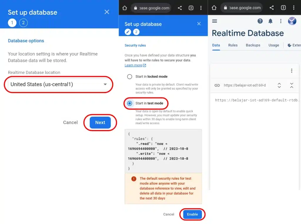Click the link icon beside database URL
The image size is (301, 224).
217,85
